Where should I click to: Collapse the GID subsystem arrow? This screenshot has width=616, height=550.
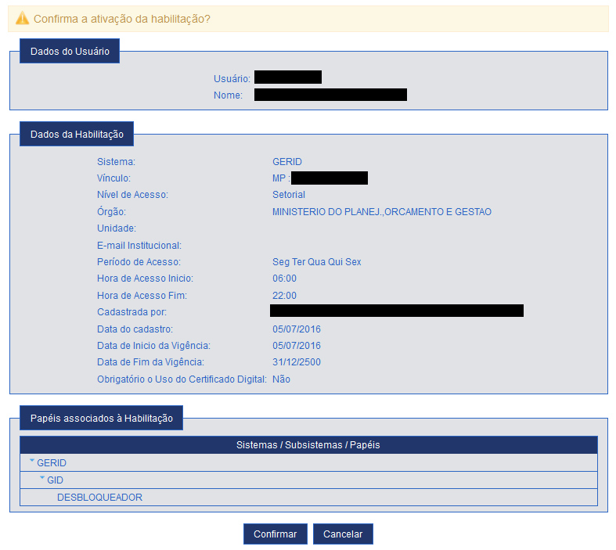coord(42,479)
